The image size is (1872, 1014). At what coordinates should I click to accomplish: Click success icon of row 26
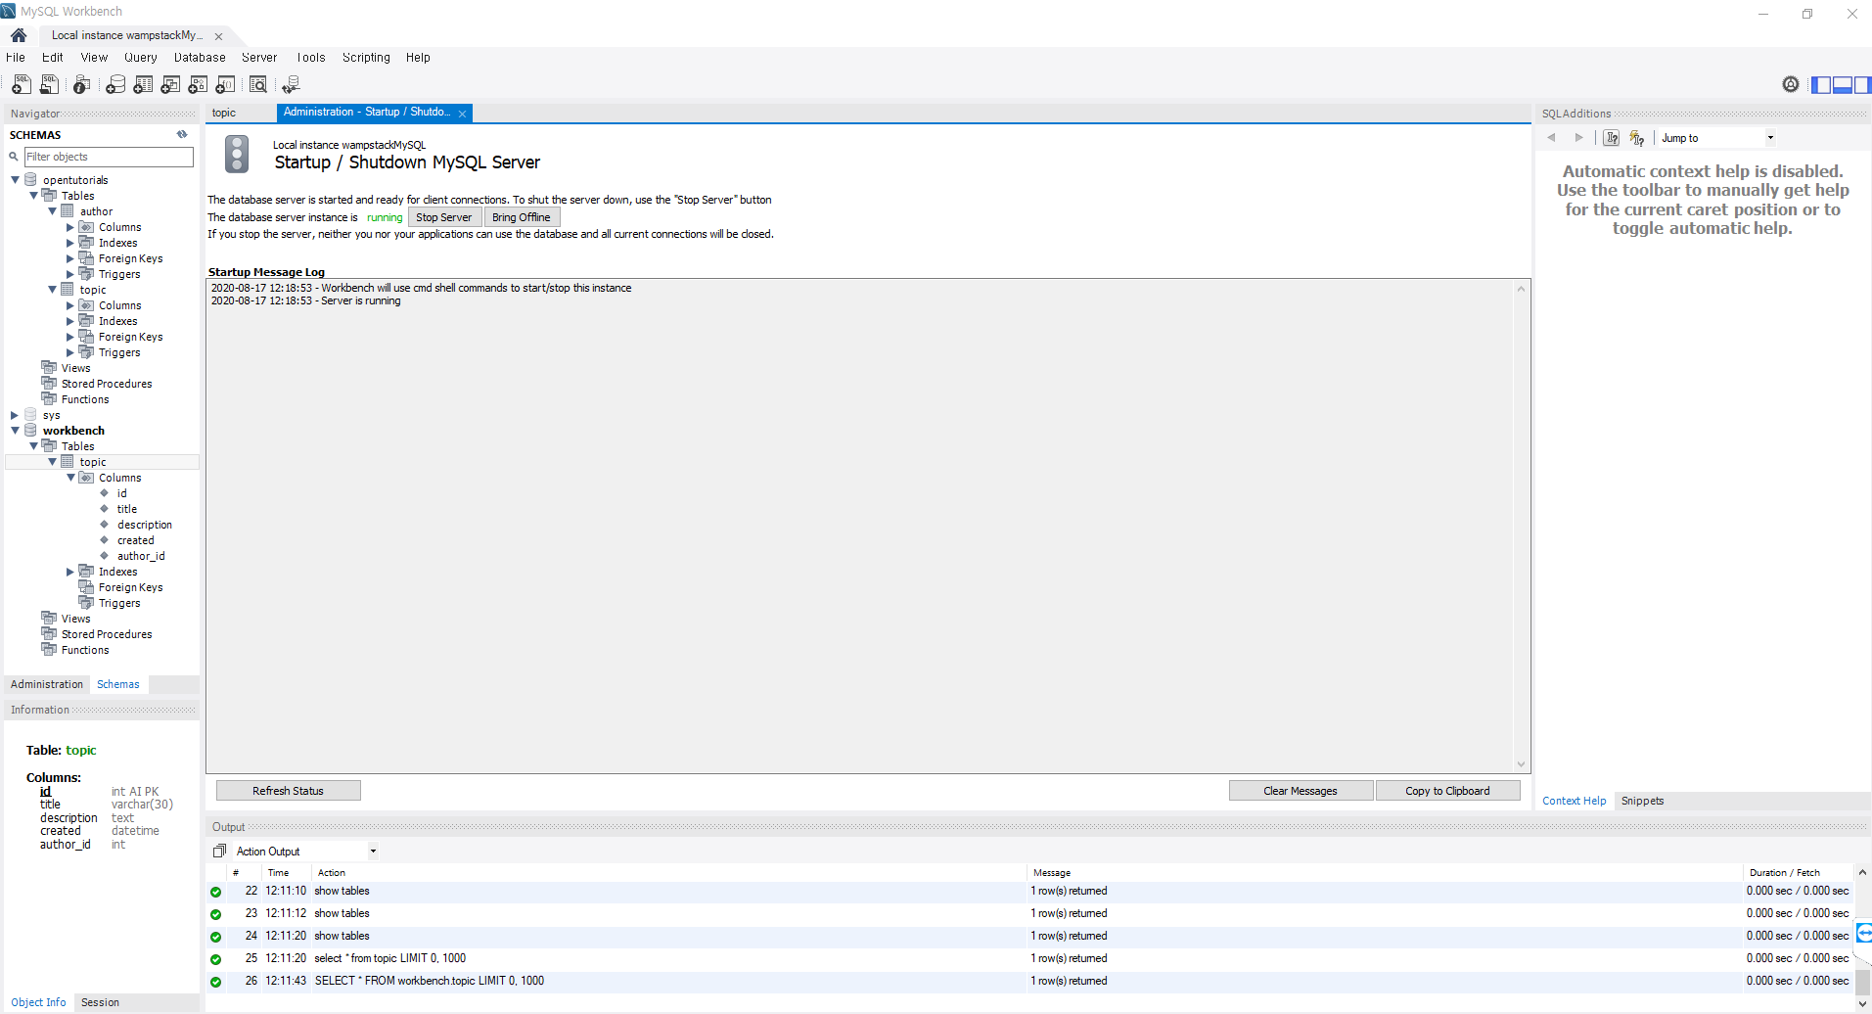[215, 982]
